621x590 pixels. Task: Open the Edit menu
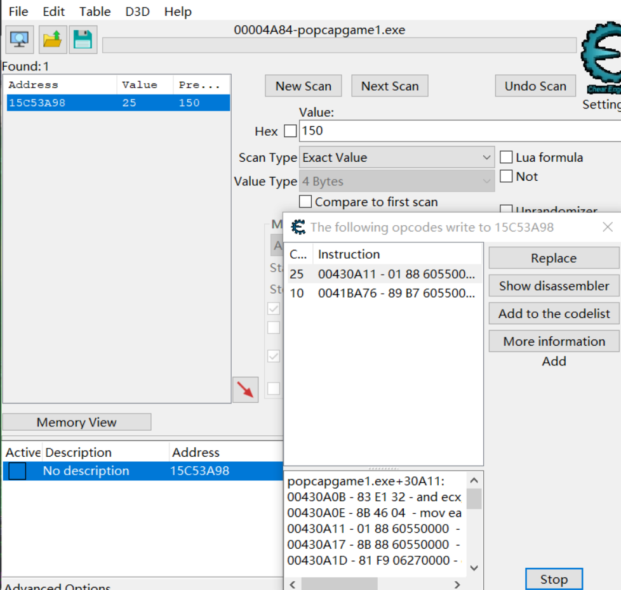pyautogui.click(x=53, y=11)
